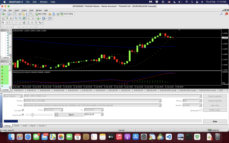Click the Open chart button
Screen dimensions: 229x143
[215, 105]
